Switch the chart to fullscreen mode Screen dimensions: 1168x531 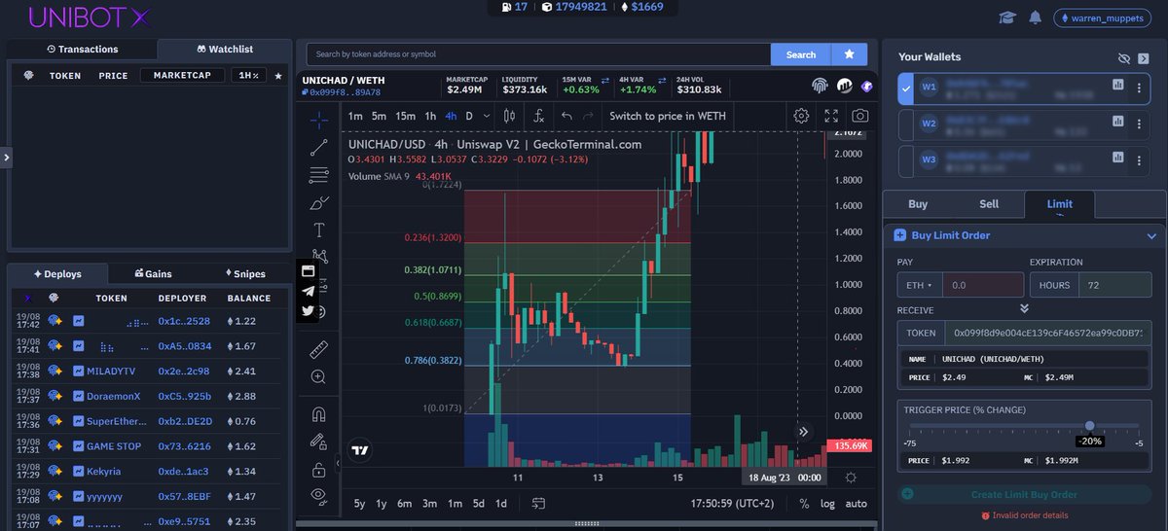(831, 116)
